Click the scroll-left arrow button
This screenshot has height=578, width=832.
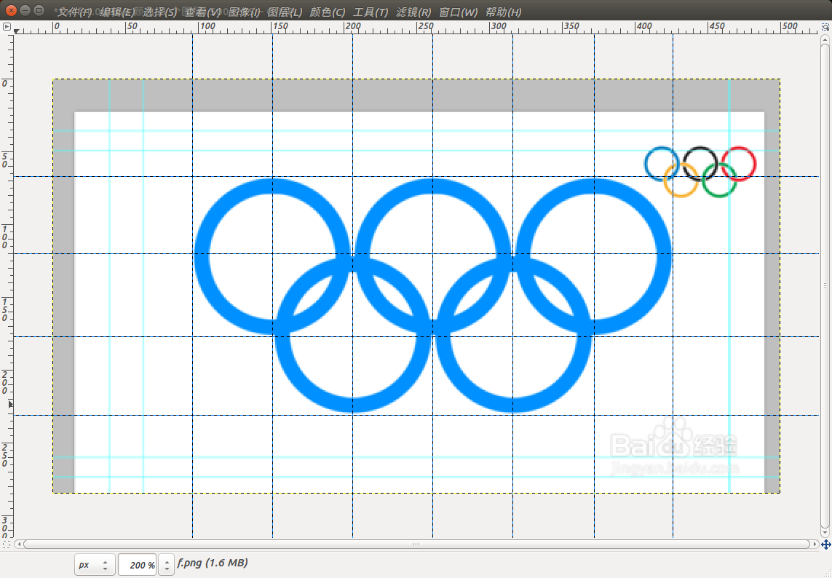click(x=19, y=544)
